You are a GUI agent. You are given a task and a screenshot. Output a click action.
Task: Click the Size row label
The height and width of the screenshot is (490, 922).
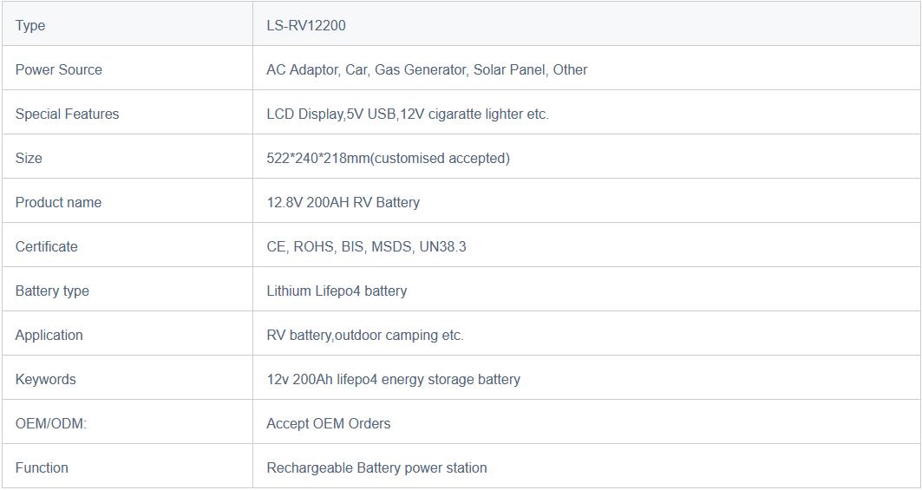[x=29, y=158]
